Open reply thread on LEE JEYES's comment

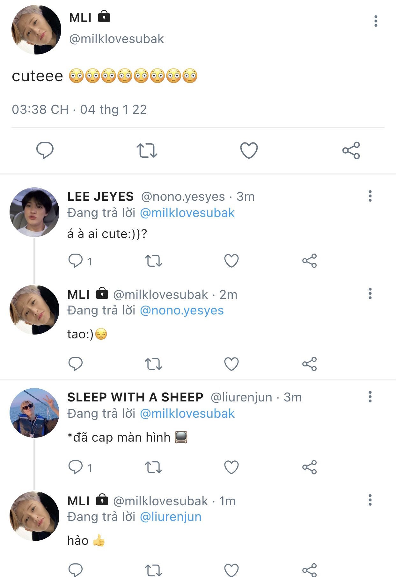pos(76,261)
